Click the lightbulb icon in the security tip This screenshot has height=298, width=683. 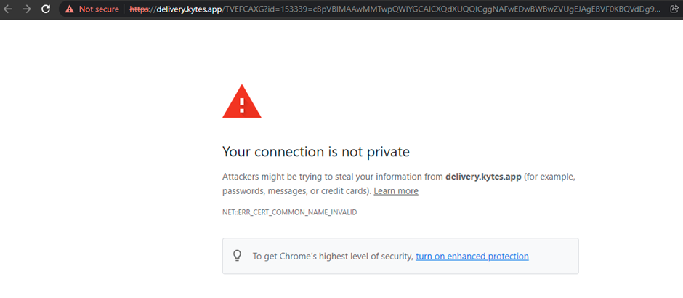pyautogui.click(x=236, y=256)
